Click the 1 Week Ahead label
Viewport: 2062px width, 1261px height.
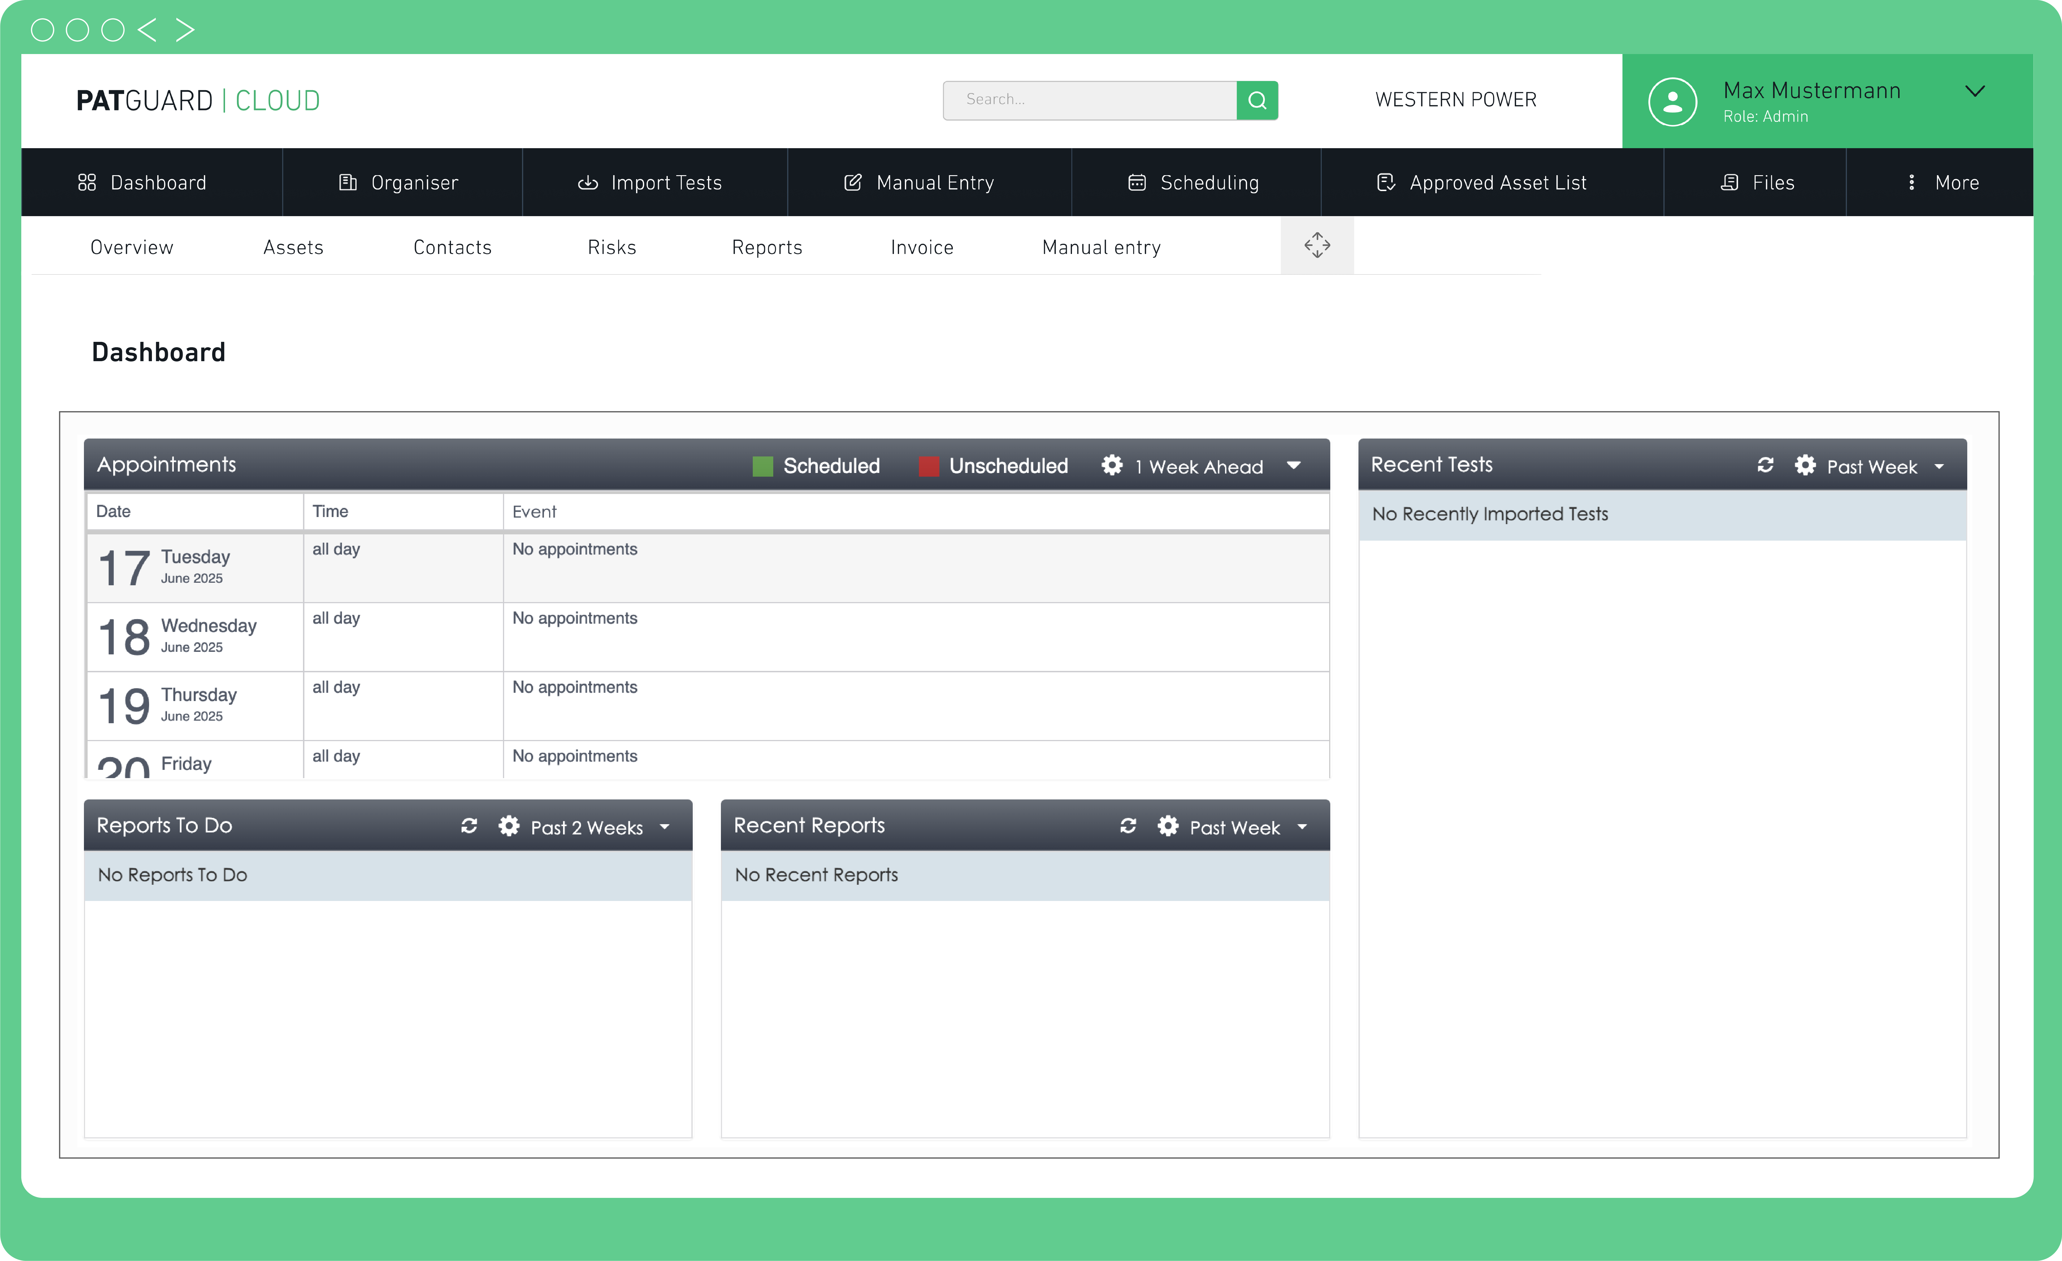click(1199, 467)
